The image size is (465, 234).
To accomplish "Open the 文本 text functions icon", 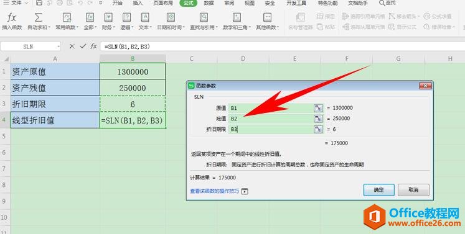I will coord(144,17).
